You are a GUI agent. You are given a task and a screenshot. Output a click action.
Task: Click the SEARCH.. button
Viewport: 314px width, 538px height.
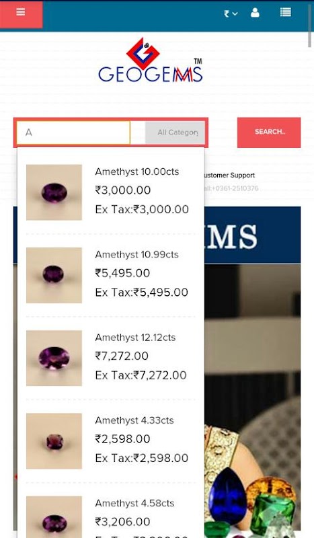click(269, 132)
